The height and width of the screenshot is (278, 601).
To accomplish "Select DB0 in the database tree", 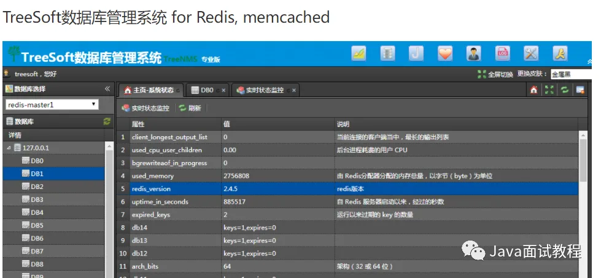I will pyautogui.click(x=37, y=161).
